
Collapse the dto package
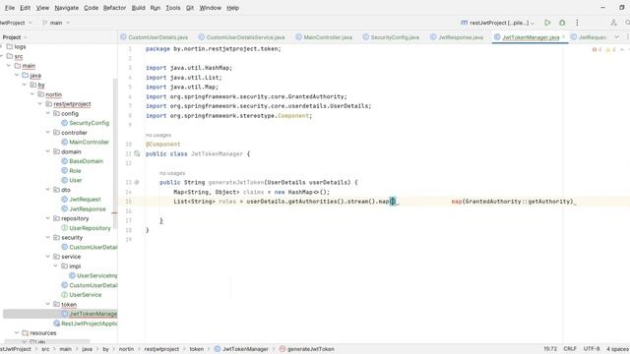point(48,190)
